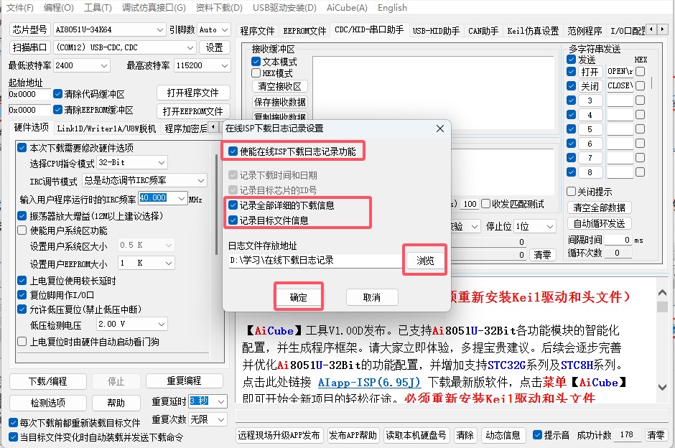Toggle 振荡器放大增益 checkbox

(x=22, y=216)
